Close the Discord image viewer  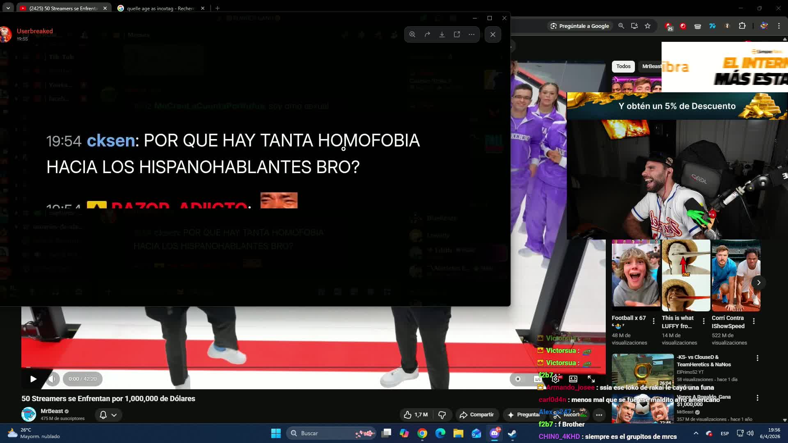pyautogui.click(x=493, y=34)
